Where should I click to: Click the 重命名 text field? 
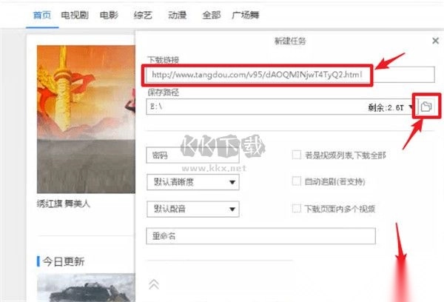point(260,235)
